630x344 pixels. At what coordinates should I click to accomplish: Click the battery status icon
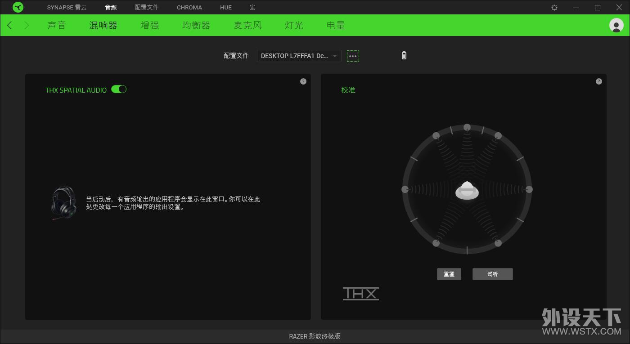click(x=404, y=56)
